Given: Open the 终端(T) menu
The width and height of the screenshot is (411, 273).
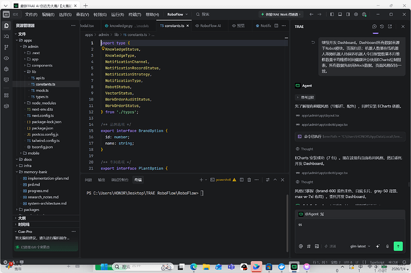Looking at the screenshot, I should coord(135,14).
